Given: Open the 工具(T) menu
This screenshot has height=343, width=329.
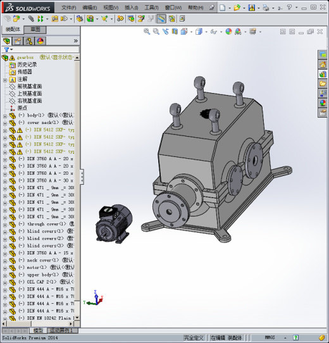Looking at the screenshot, I should coord(151,8).
